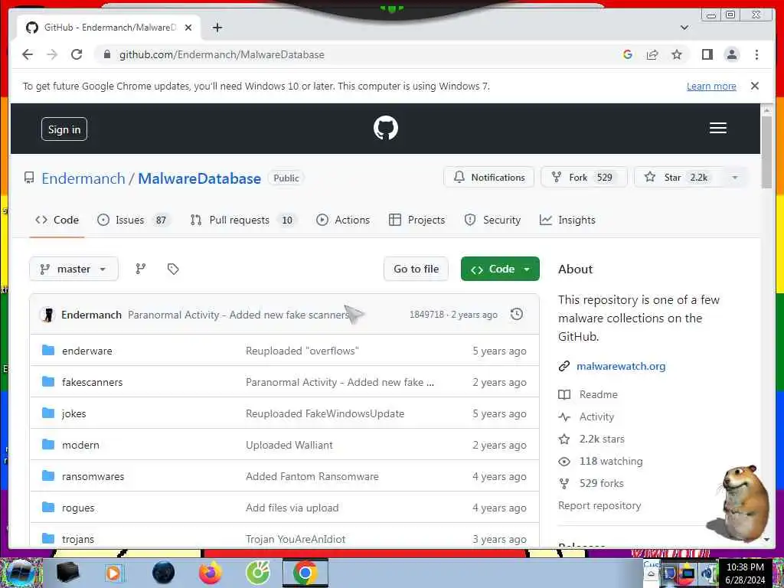Visit malwarewatch.org link
Image resolution: width=784 pixels, height=588 pixels.
coord(620,366)
